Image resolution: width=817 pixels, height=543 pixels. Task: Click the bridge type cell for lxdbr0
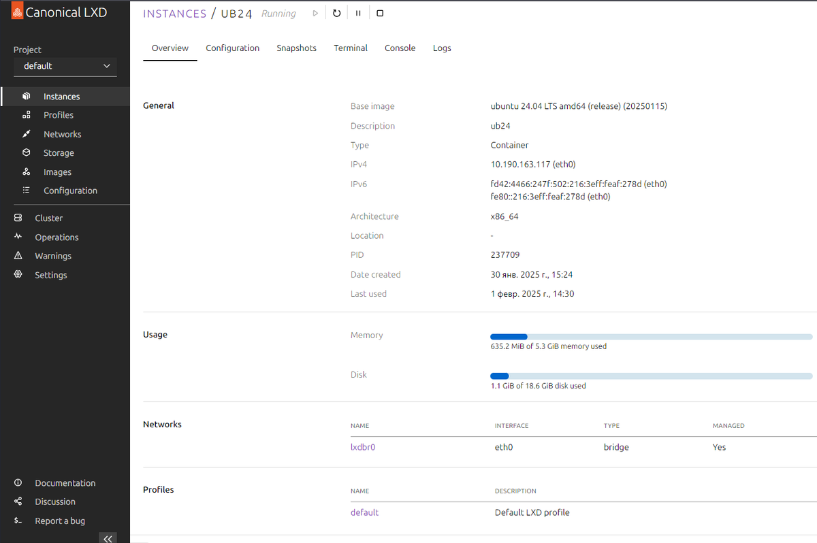616,447
